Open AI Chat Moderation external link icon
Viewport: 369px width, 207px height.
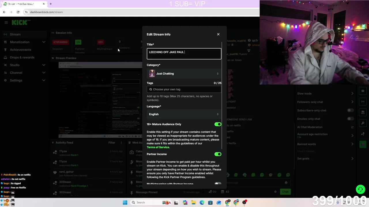click(352, 127)
